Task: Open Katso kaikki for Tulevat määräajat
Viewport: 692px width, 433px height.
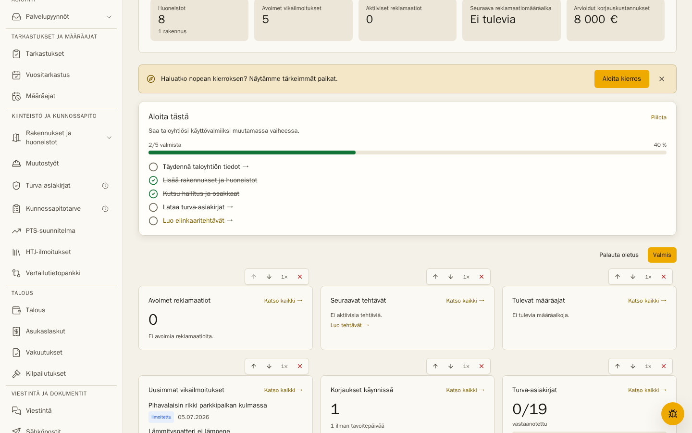Action: pos(647,301)
